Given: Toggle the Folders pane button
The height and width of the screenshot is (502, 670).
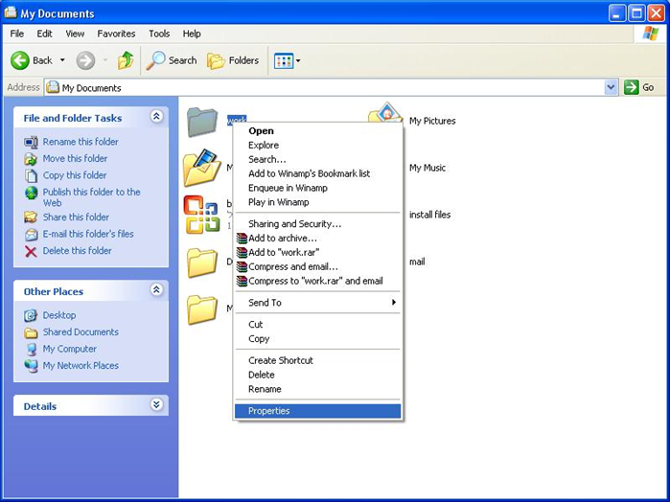Looking at the screenshot, I should tap(233, 60).
